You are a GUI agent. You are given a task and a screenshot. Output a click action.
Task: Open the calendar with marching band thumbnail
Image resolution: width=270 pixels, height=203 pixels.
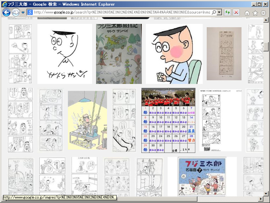click(168, 120)
